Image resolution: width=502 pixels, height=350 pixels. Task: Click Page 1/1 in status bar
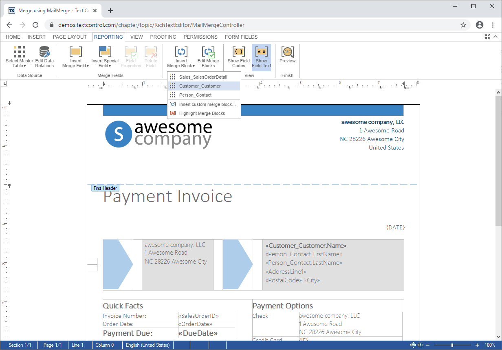click(x=53, y=345)
